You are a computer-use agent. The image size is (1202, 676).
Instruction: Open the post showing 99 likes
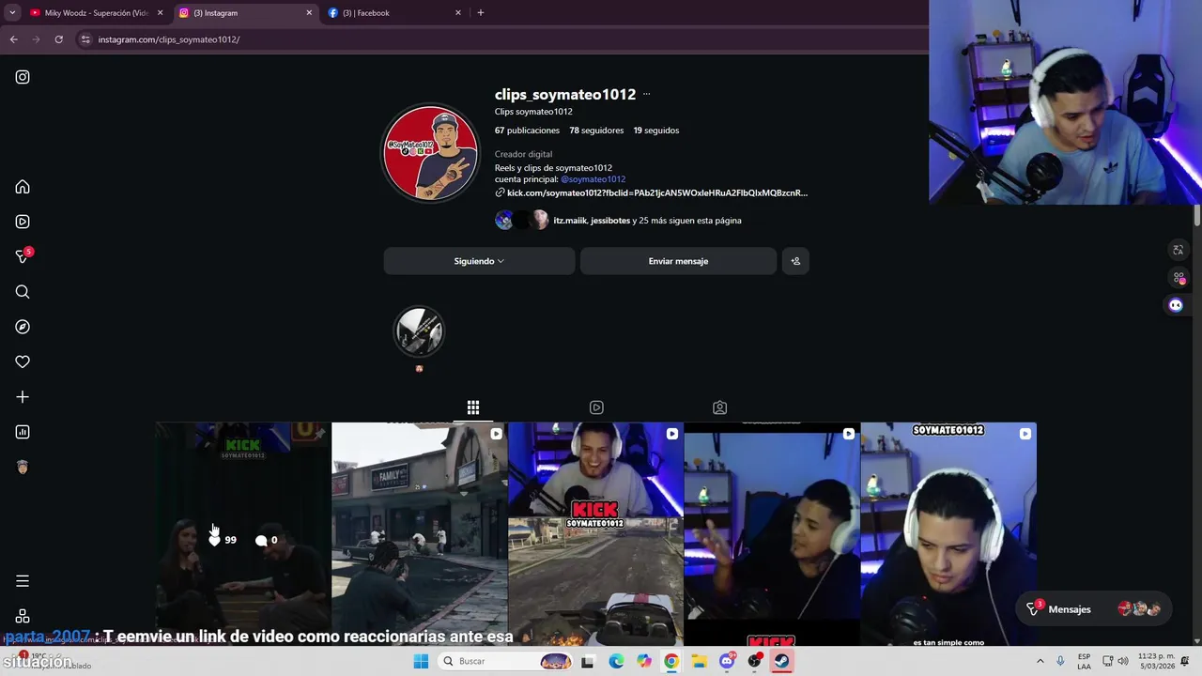[x=242, y=534]
